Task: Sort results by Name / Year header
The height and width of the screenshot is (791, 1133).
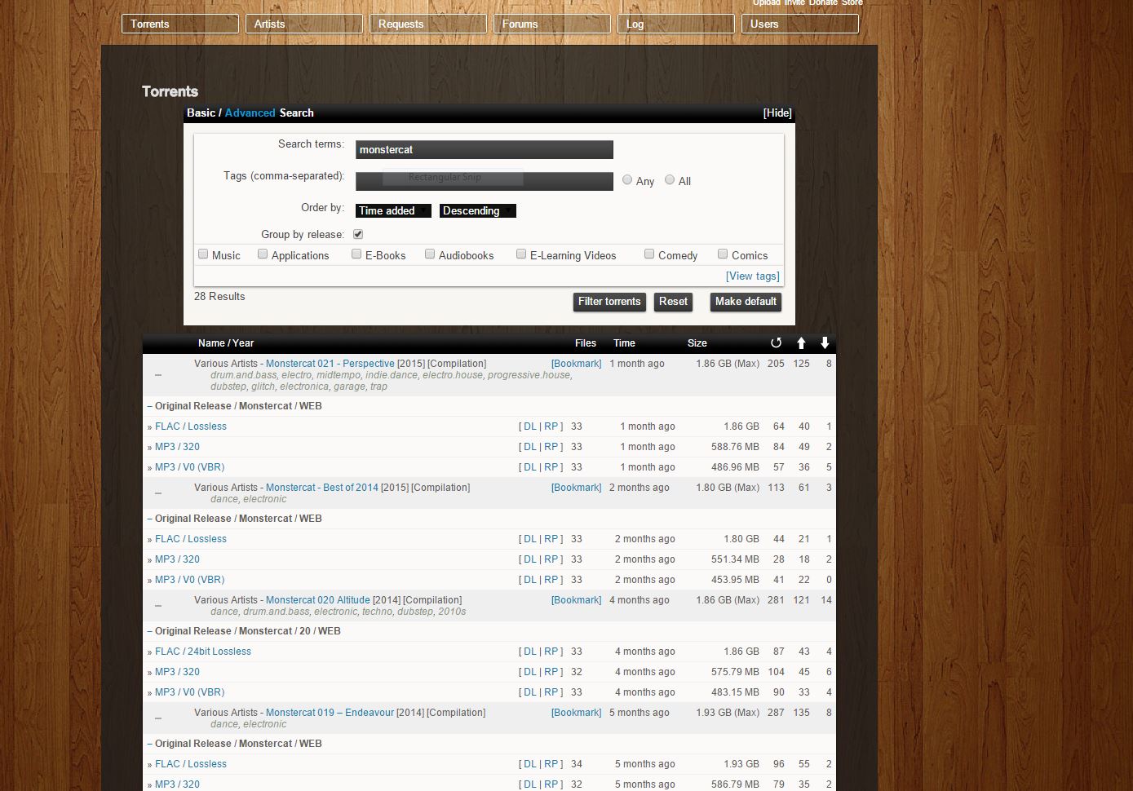Action: tap(226, 343)
